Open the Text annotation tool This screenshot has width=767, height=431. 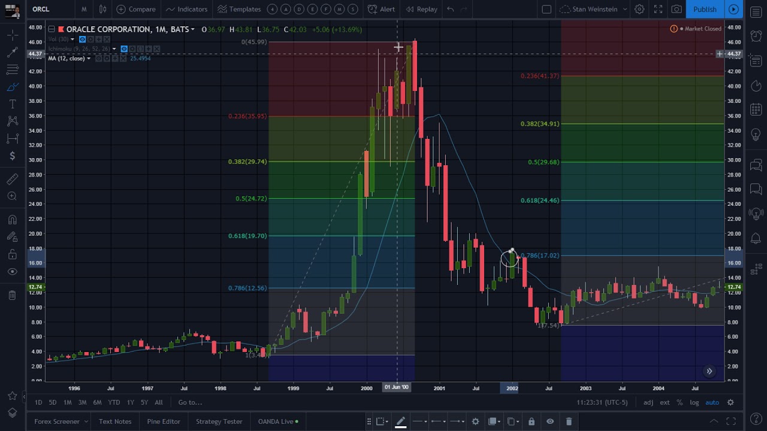click(12, 104)
